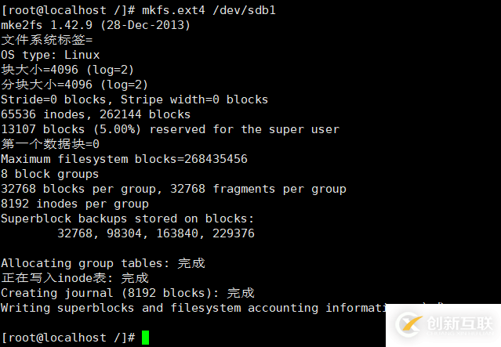The height and width of the screenshot is (347, 501).
Task: Click the mke2fs 1.42.9 version line
Action: [x=95, y=25]
